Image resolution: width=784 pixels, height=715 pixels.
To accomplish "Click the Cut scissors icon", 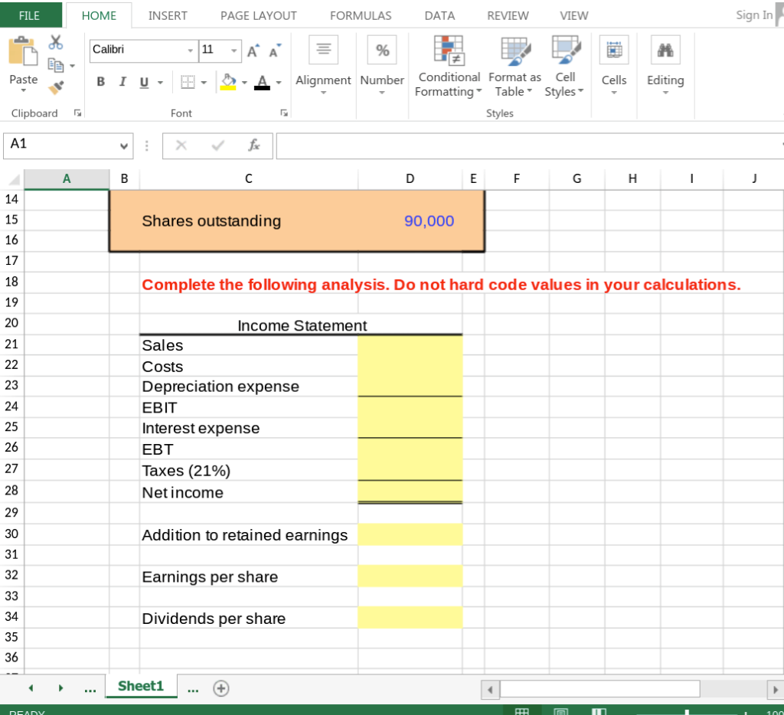I will pyautogui.click(x=55, y=41).
